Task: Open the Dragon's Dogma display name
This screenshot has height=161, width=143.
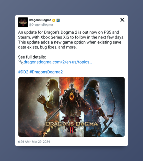Action: point(40,20)
